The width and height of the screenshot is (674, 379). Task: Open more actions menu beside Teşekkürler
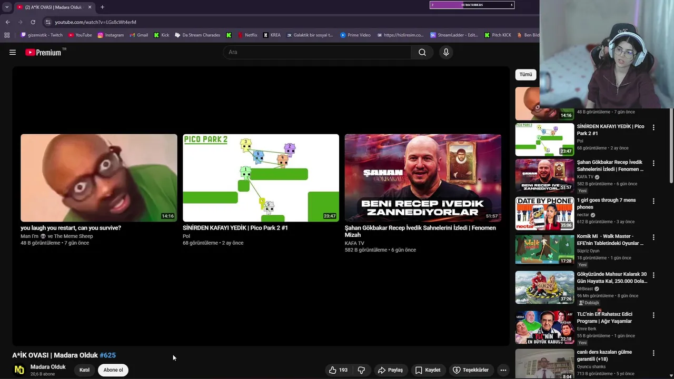click(x=503, y=370)
